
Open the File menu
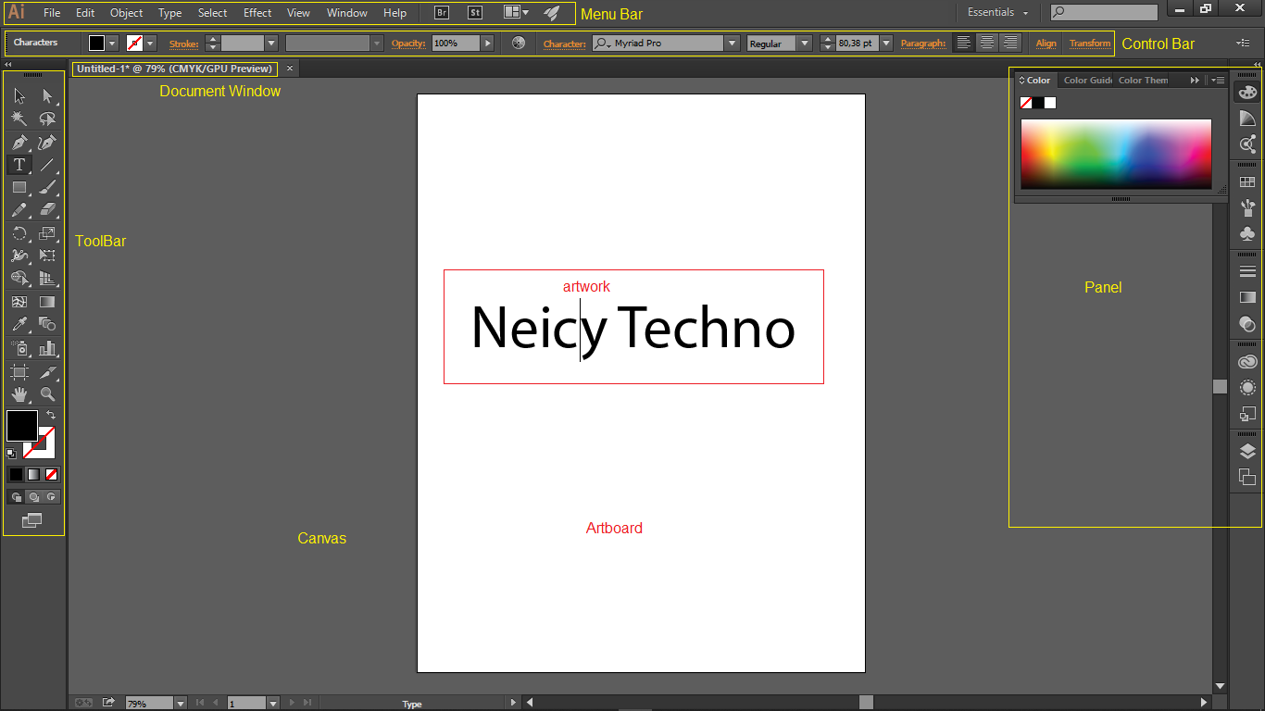point(52,13)
